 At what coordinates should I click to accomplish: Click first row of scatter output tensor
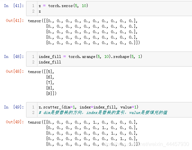pos(83,122)
